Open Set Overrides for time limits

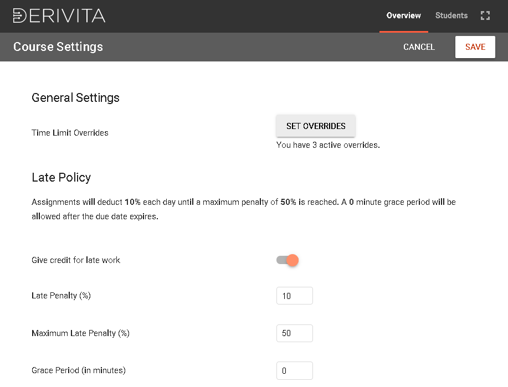click(316, 126)
